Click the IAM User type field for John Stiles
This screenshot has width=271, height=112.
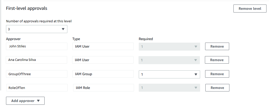coord(103,46)
